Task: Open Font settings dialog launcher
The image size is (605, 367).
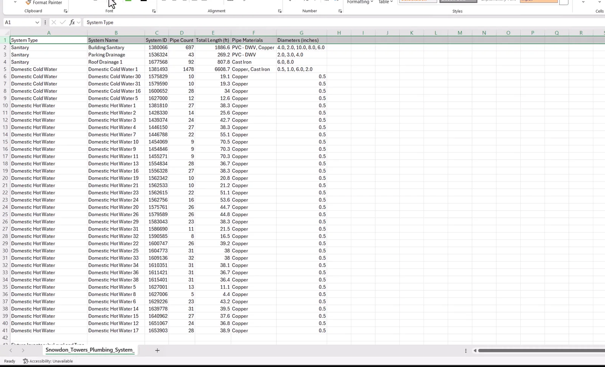Action: 154,11
